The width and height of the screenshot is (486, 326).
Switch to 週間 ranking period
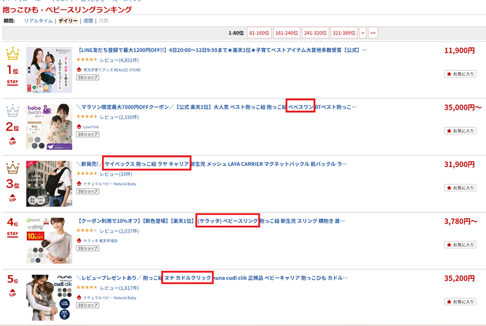click(88, 21)
